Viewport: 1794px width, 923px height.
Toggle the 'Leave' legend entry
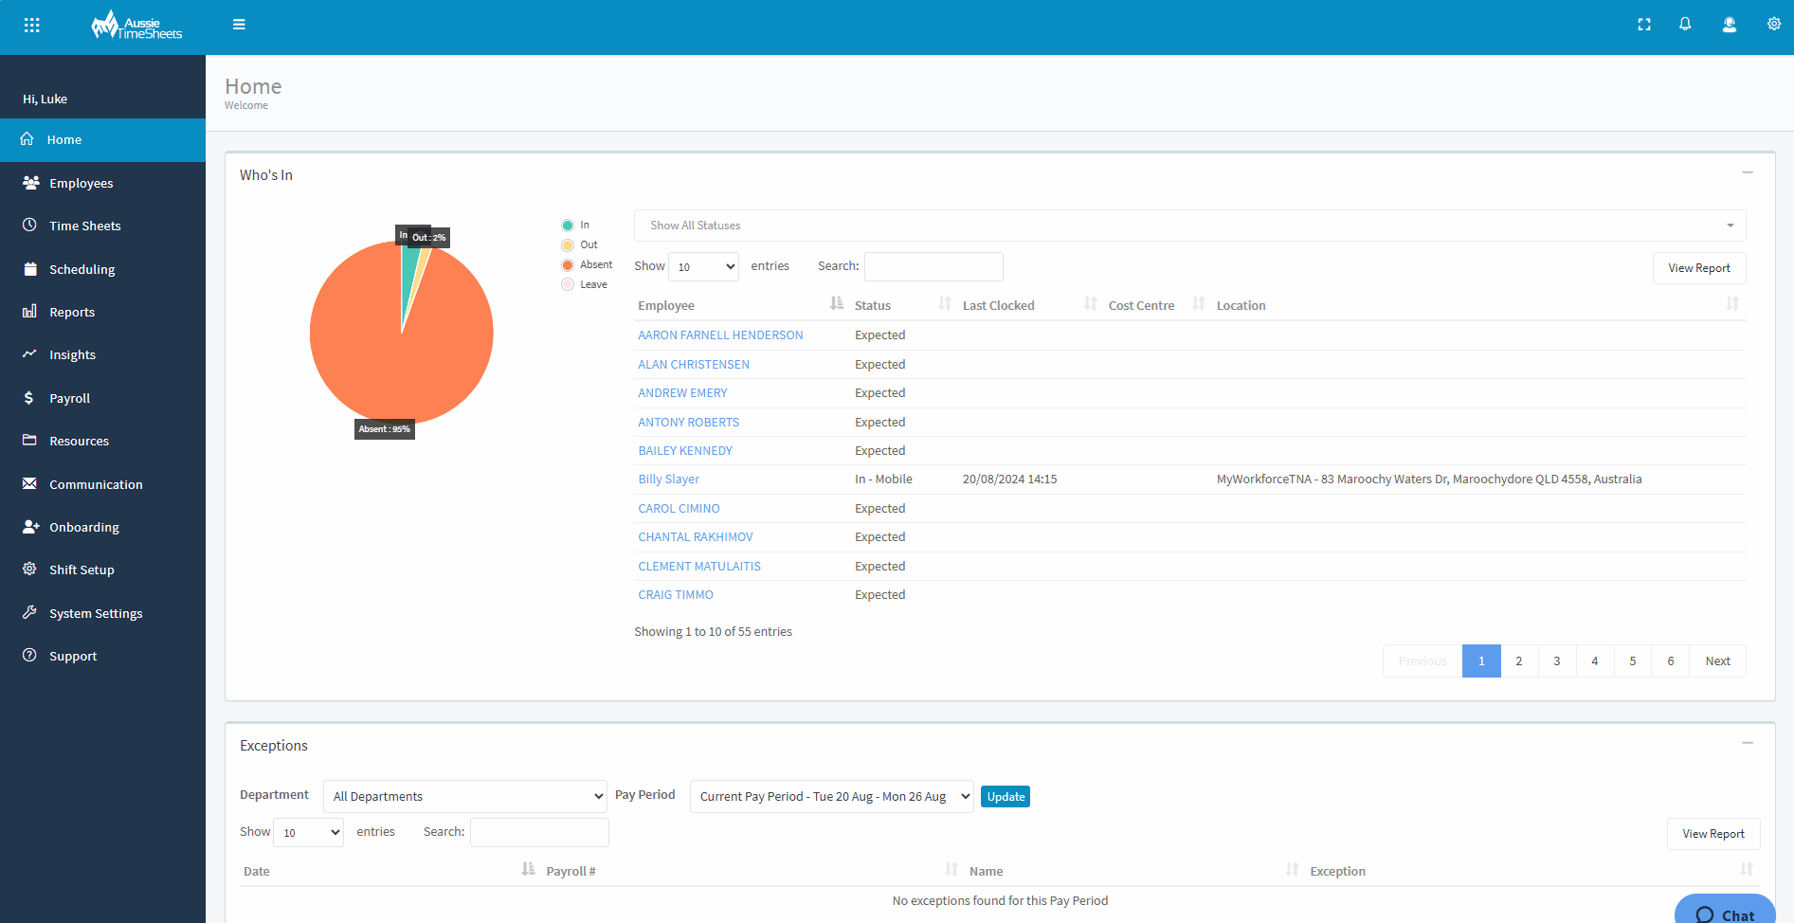click(x=568, y=284)
